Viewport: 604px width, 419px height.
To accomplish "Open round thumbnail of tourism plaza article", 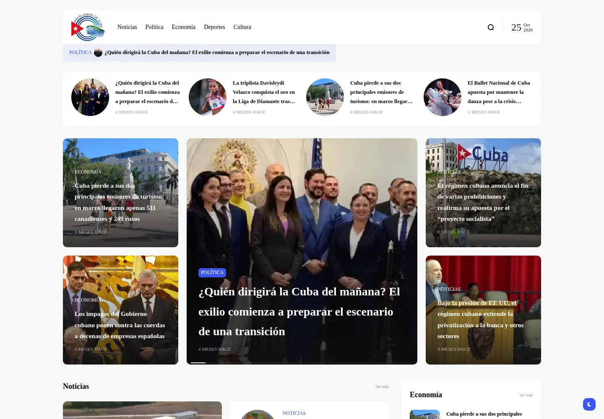I will (x=325, y=97).
